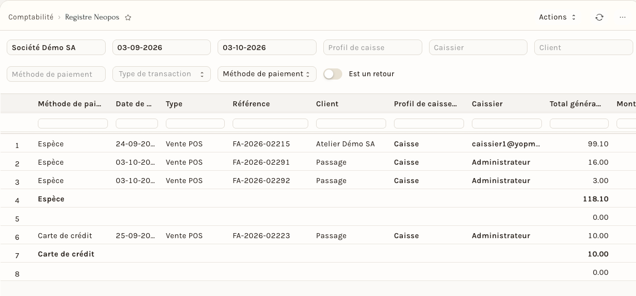Image resolution: width=636 pixels, height=296 pixels.
Task: Click row number 5
Action: pyautogui.click(x=17, y=219)
